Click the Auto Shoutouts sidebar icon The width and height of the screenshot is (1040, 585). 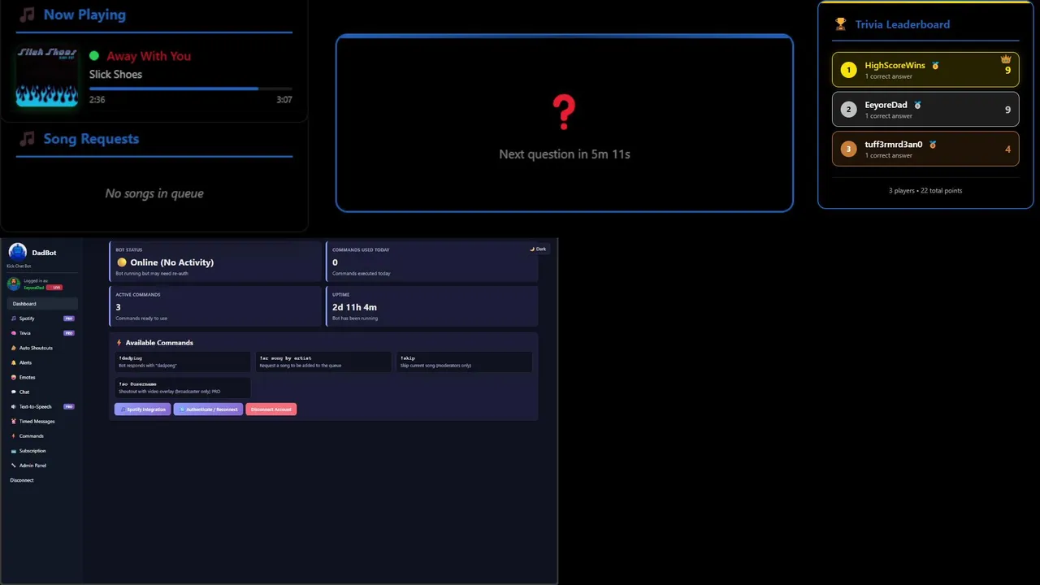coord(13,348)
